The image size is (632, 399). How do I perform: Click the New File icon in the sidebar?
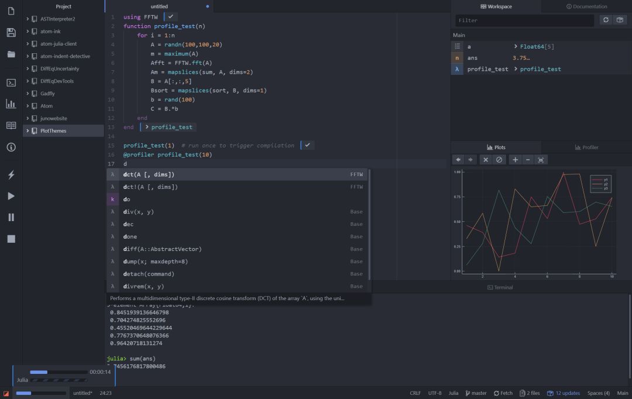11,11
